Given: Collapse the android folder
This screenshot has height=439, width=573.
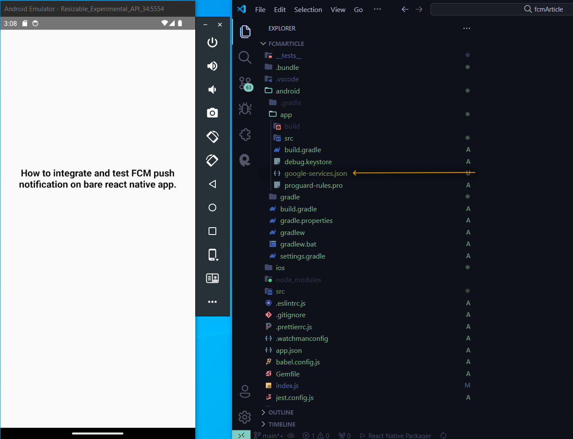Looking at the screenshot, I should point(368,91).
